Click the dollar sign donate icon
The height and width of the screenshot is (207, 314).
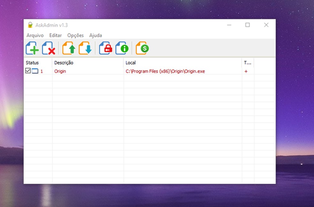(x=142, y=48)
